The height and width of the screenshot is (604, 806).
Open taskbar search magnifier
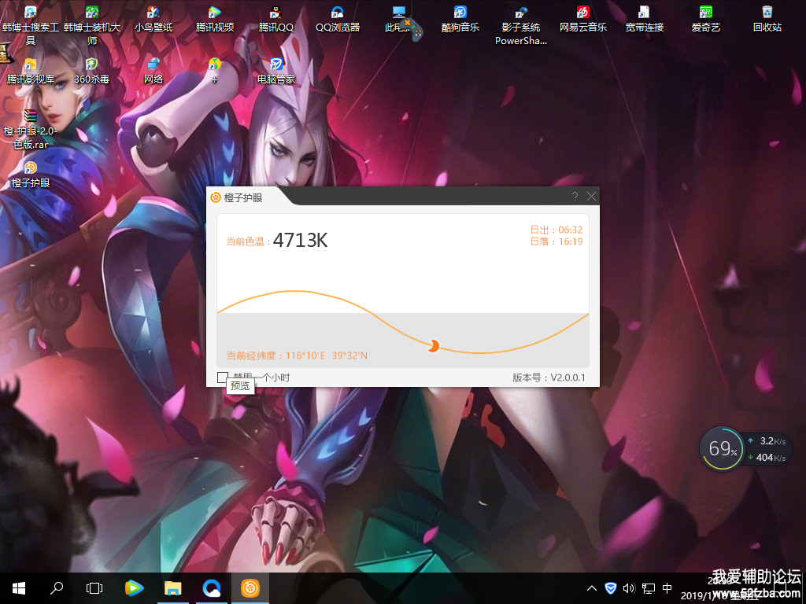(x=57, y=588)
